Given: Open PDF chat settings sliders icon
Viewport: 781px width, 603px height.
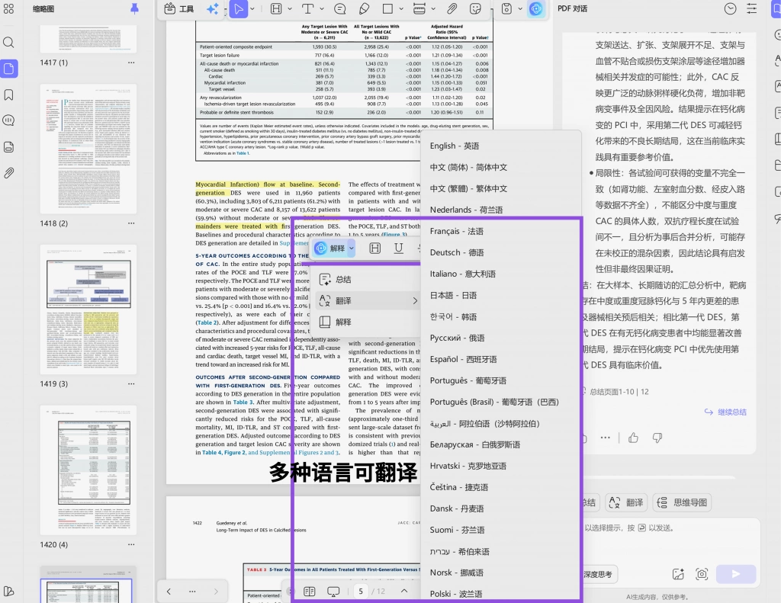Looking at the screenshot, I should coord(751,8).
